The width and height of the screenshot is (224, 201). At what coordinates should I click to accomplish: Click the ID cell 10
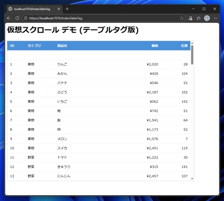(x=12, y=148)
